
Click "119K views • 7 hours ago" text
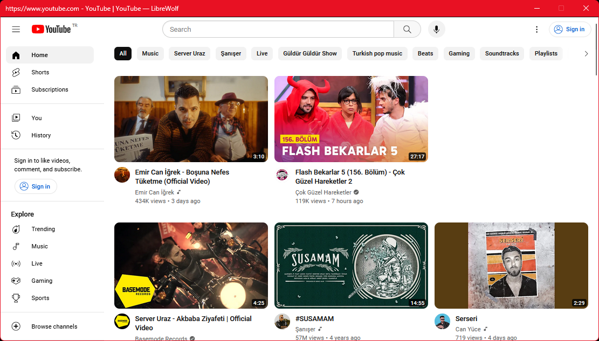(x=329, y=201)
